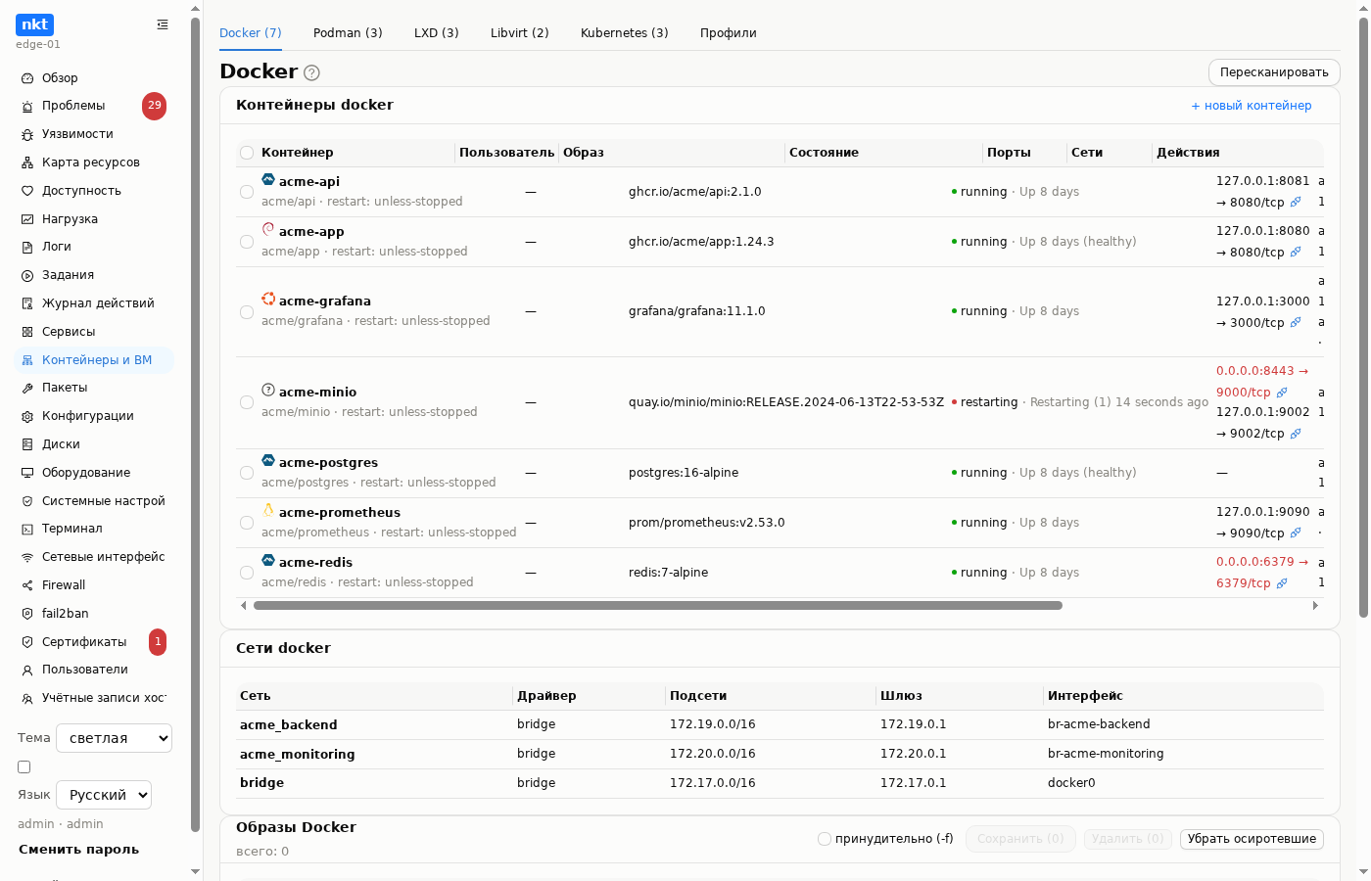Open Проблемы in the sidebar
The height and width of the screenshot is (881, 1371).
tap(94, 106)
